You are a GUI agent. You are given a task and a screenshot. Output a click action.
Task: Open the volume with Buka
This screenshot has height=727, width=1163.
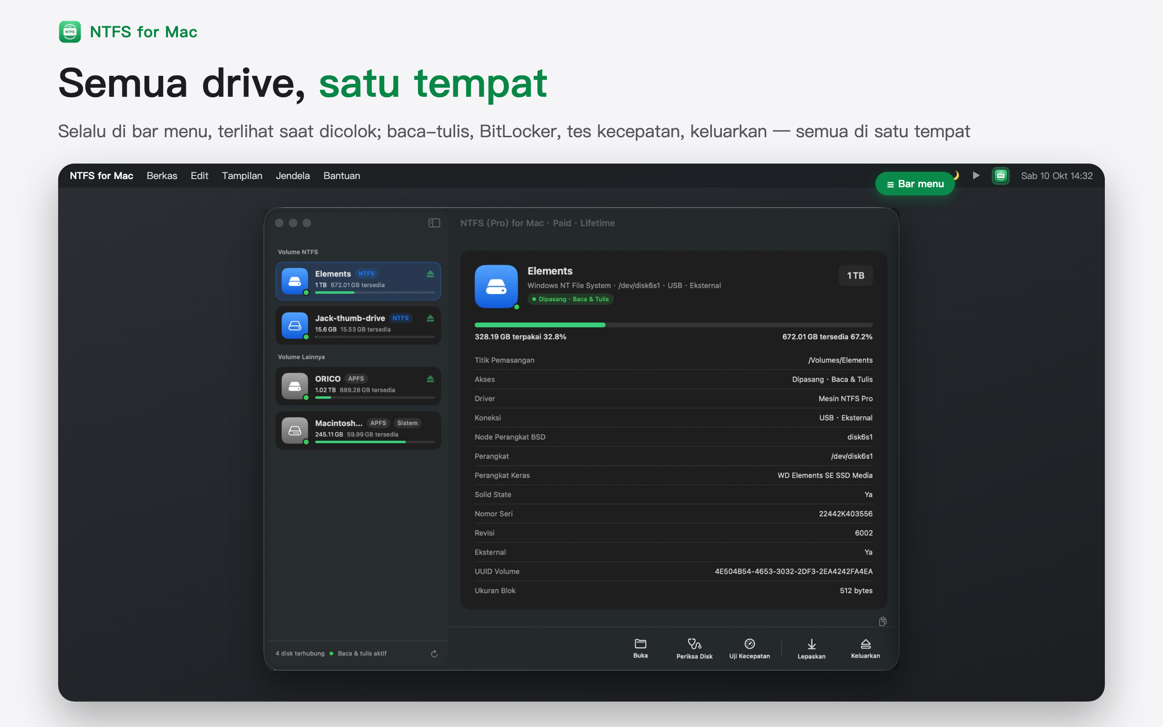[x=640, y=649]
